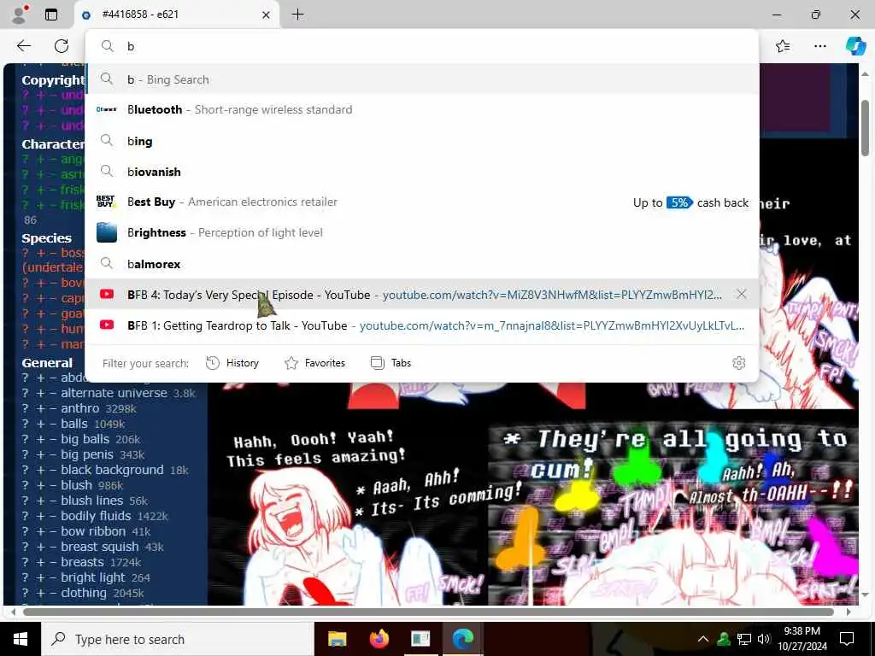The height and width of the screenshot is (656, 875).
Task: Choose the 'bing' search suggestion
Action: click(x=422, y=141)
